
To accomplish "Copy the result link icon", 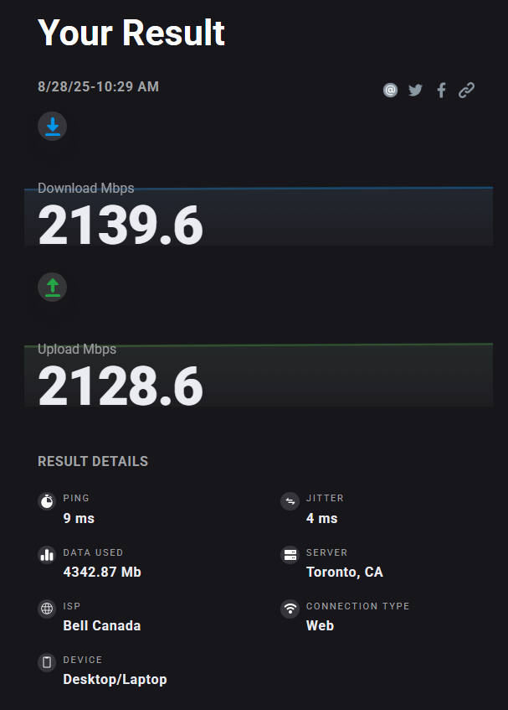I will tap(467, 91).
